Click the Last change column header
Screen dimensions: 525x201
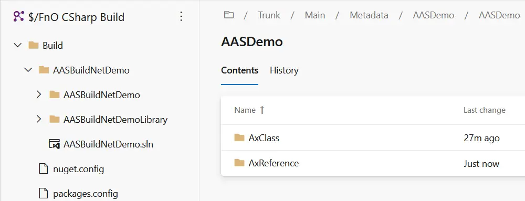484,110
